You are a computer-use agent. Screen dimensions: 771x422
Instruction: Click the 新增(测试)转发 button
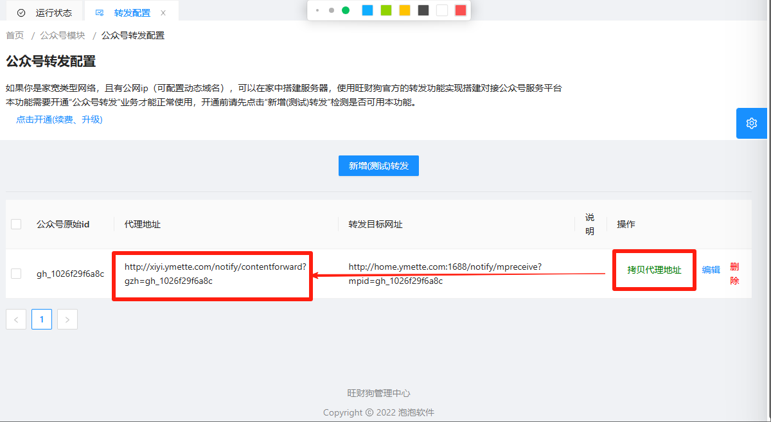pos(378,166)
